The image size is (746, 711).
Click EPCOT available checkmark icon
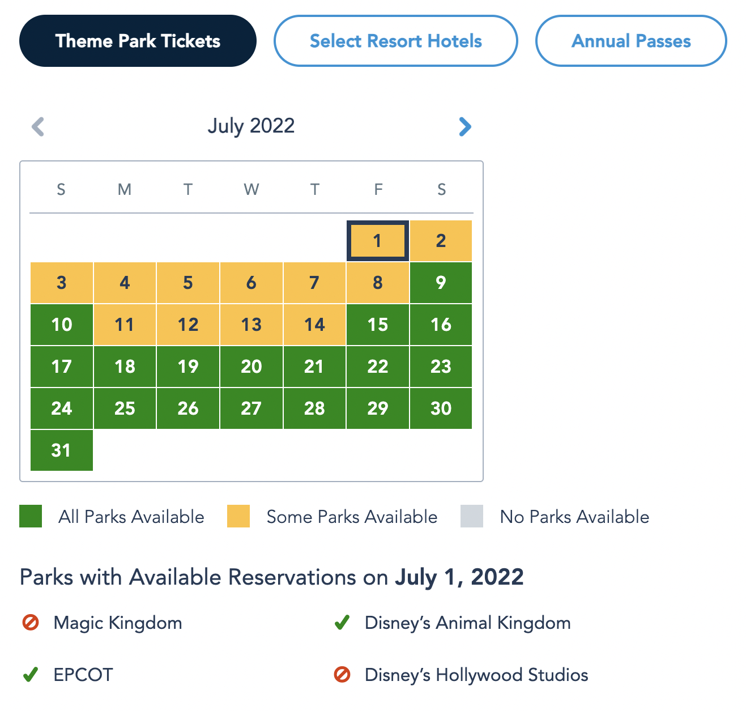31,675
